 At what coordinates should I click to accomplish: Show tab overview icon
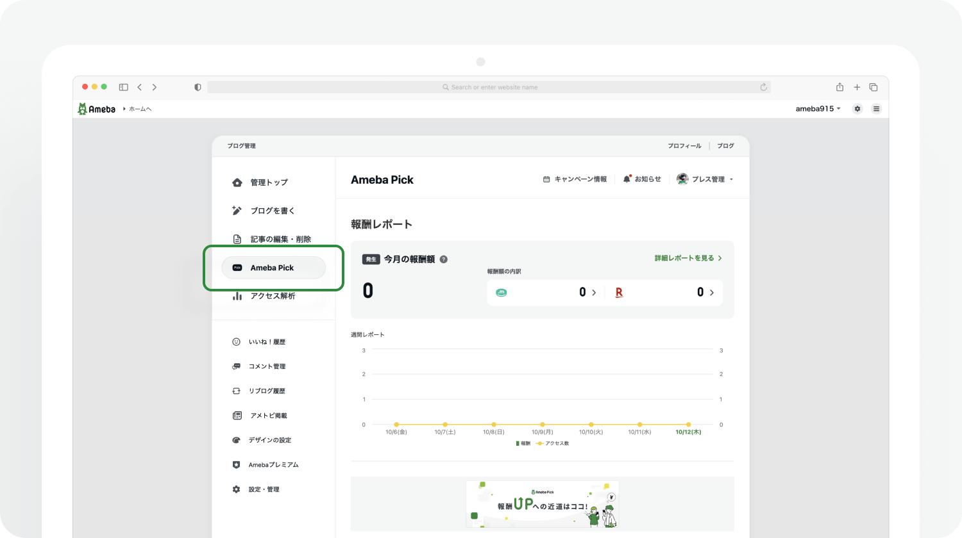pyautogui.click(x=873, y=87)
